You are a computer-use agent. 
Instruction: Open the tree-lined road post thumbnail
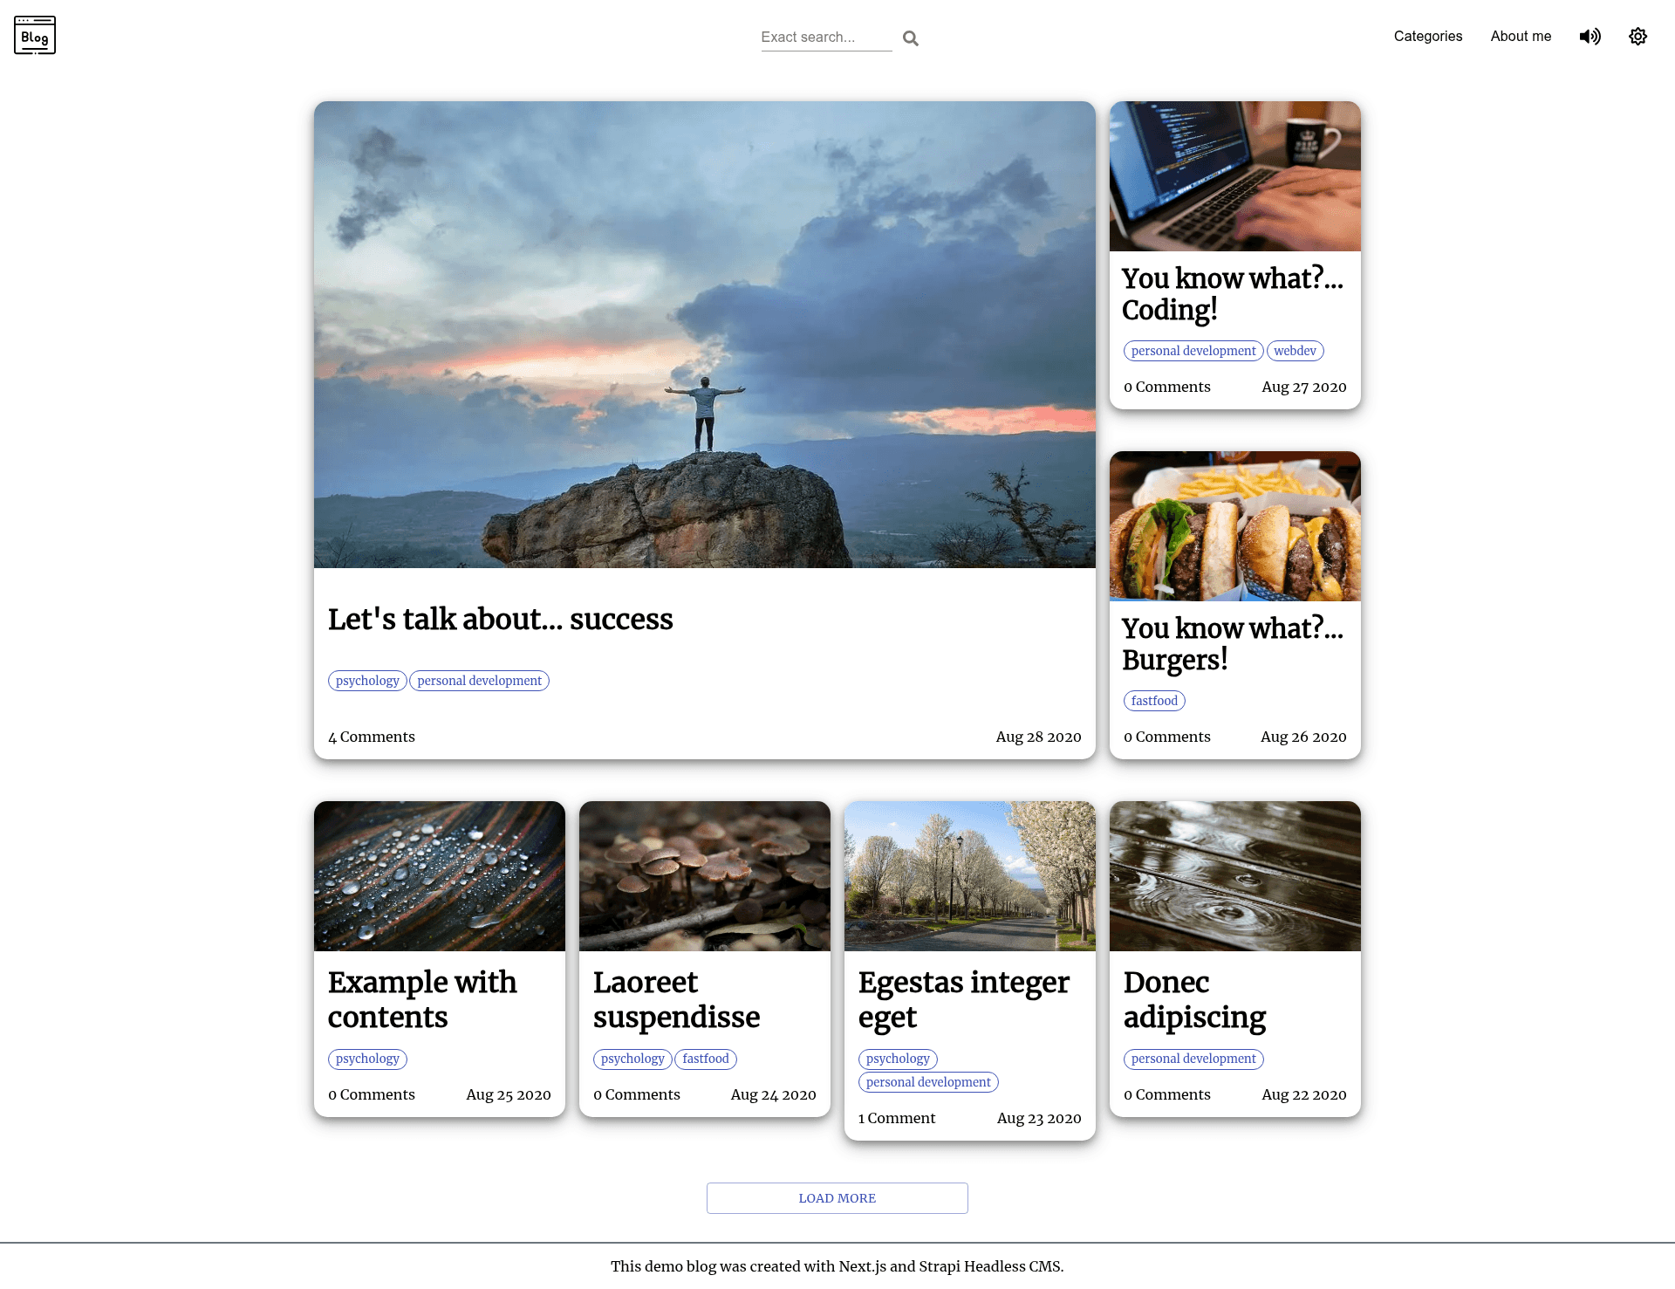pos(970,876)
